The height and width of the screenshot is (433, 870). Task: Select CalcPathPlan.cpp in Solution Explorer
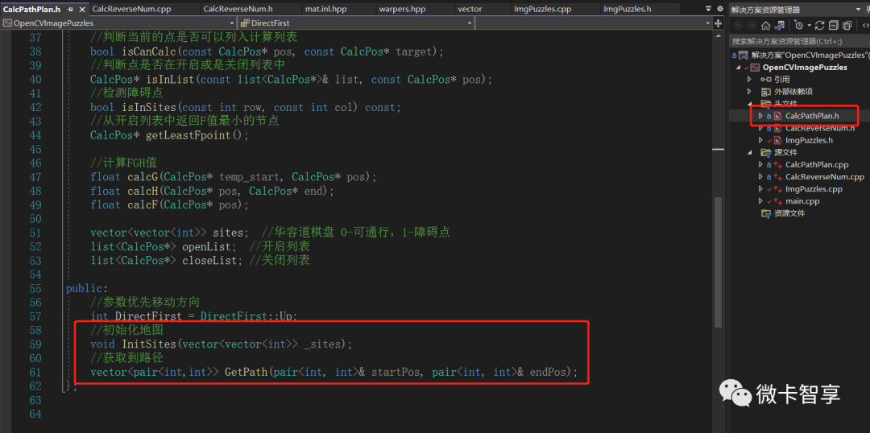coord(818,165)
